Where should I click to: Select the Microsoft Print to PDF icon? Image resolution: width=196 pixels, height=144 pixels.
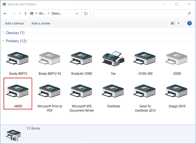(49, 91)
